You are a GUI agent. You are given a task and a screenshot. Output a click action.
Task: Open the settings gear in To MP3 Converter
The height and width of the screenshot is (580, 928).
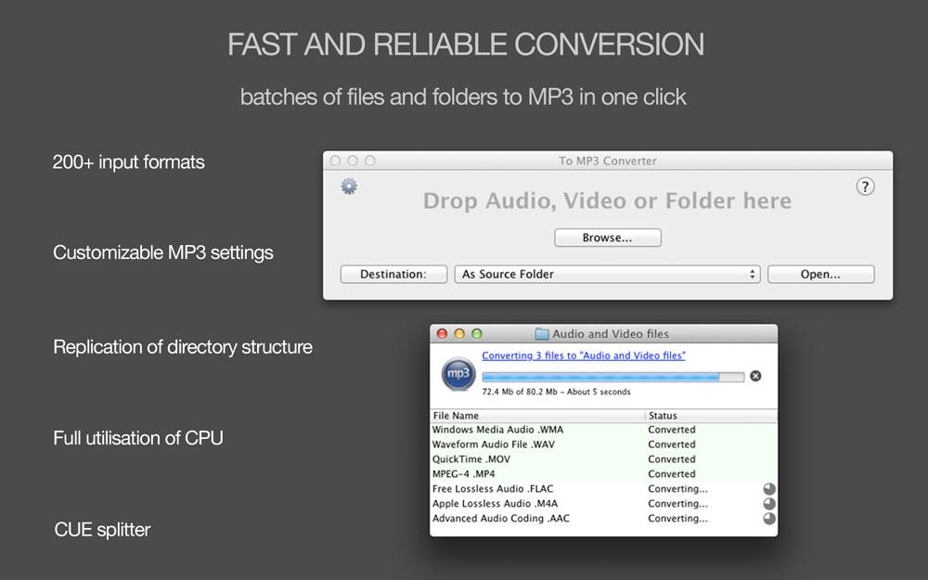[349, 186]
